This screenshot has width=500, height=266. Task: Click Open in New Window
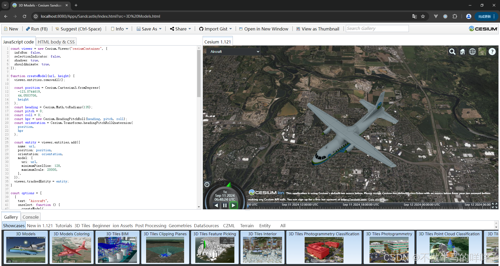tap(264, 29)
